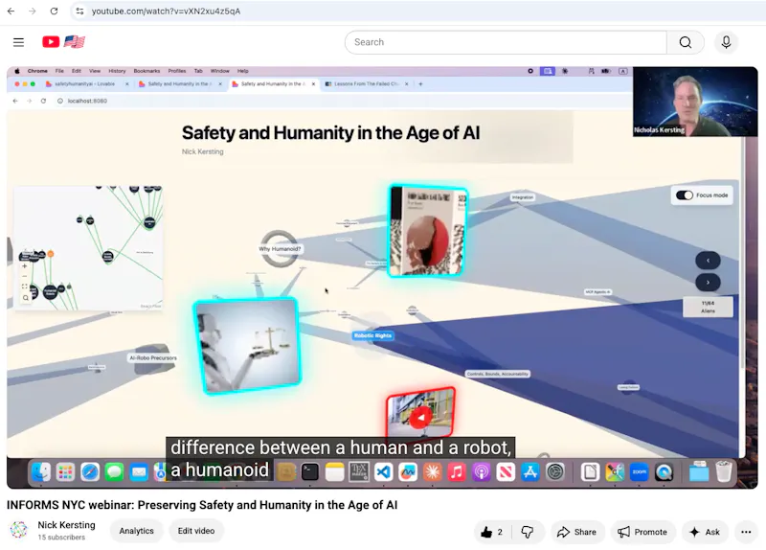Toggle Focus mode switch in presentation
The image size is (766, 550).
[685, 195]
